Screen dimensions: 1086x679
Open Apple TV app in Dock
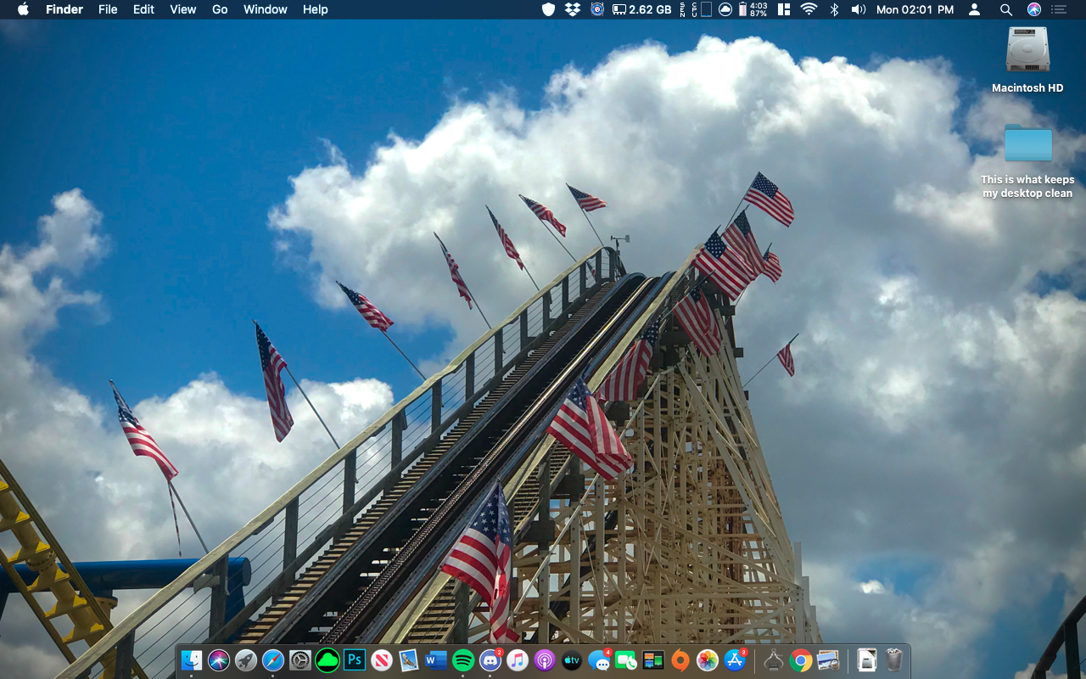(572, 659)
